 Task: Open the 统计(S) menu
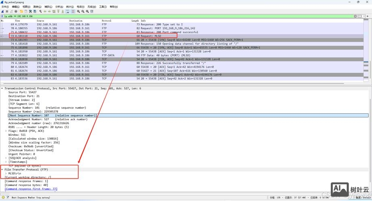70,7
